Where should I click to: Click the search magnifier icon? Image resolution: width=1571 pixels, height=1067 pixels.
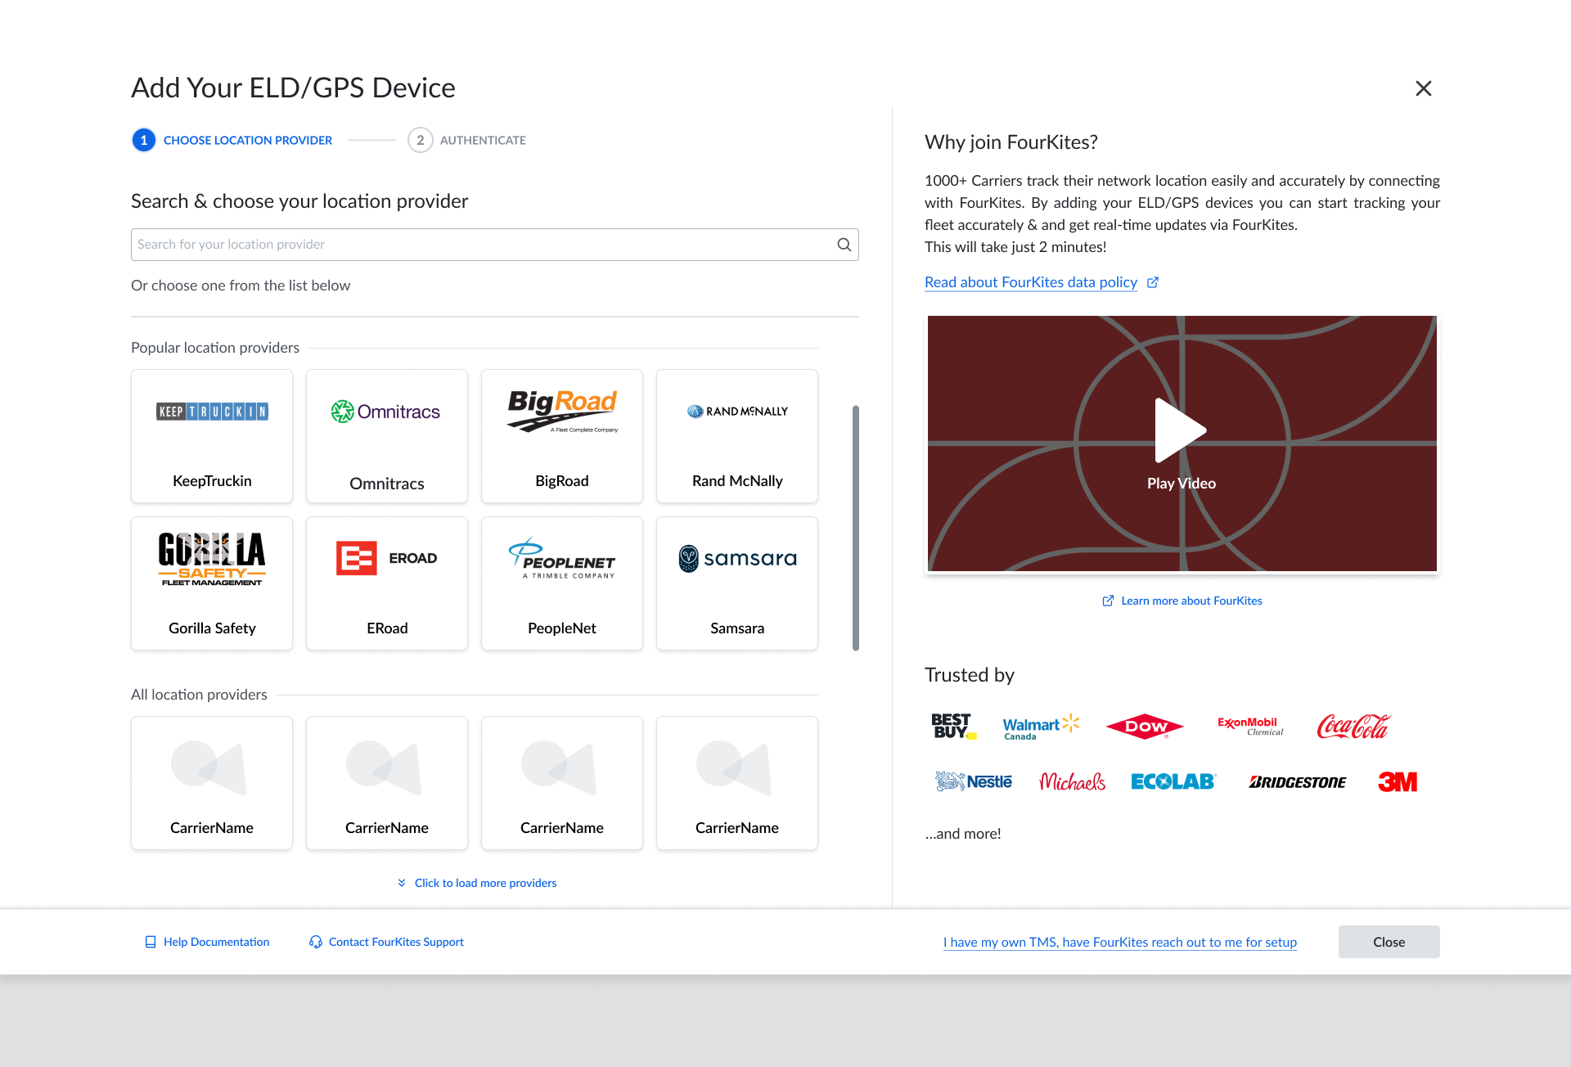pos(844,245)
